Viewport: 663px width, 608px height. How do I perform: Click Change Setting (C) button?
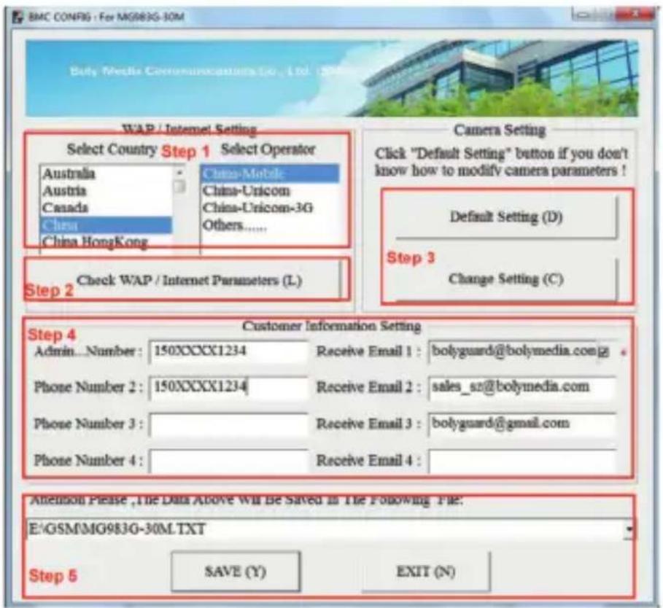[505, 279]
